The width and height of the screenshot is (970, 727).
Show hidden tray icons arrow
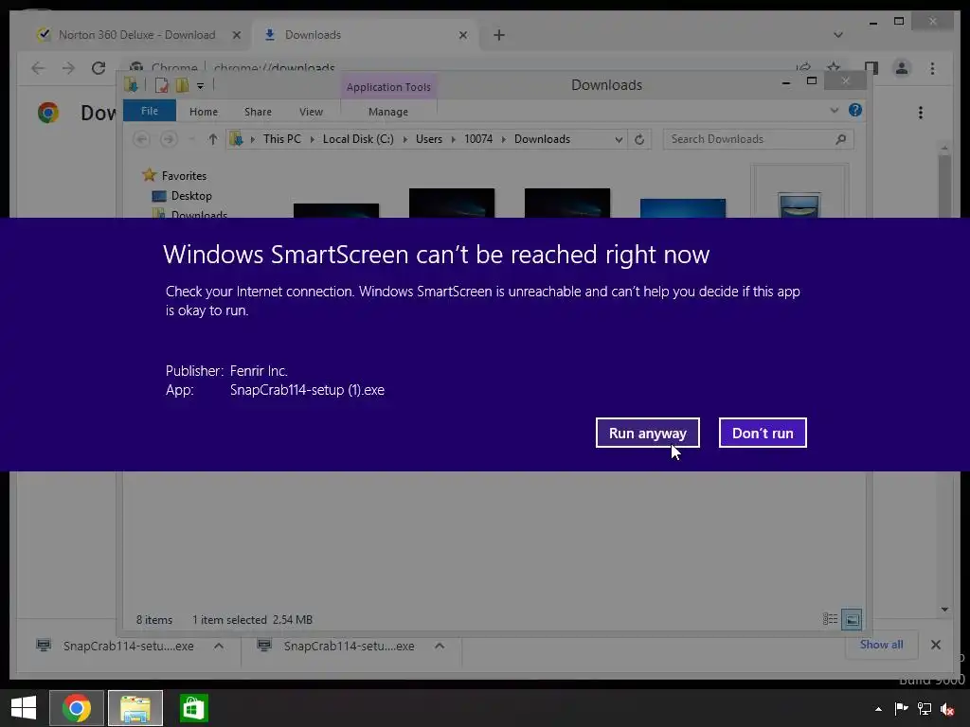pyautogui.click(x=878, y=709)
